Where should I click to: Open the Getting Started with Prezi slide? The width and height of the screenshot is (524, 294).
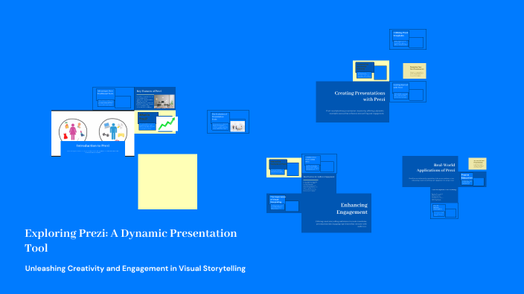(x=408, y=91)
